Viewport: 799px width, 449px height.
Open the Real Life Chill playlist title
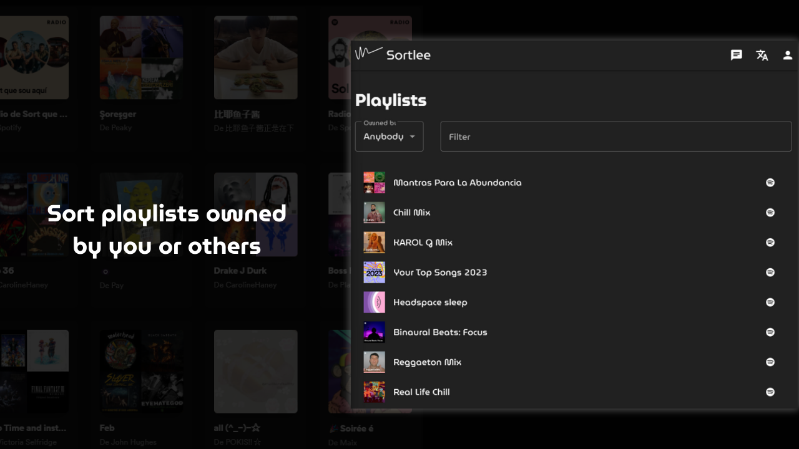pyautogui.click(x=421, y=392)
